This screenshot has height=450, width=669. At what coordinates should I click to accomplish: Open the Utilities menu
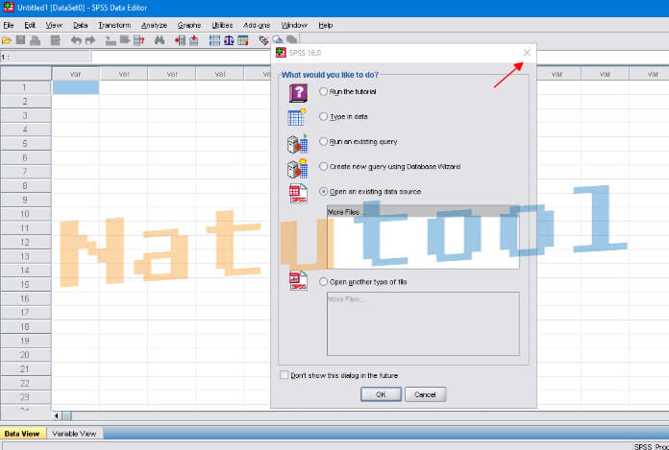pos(222,26)
